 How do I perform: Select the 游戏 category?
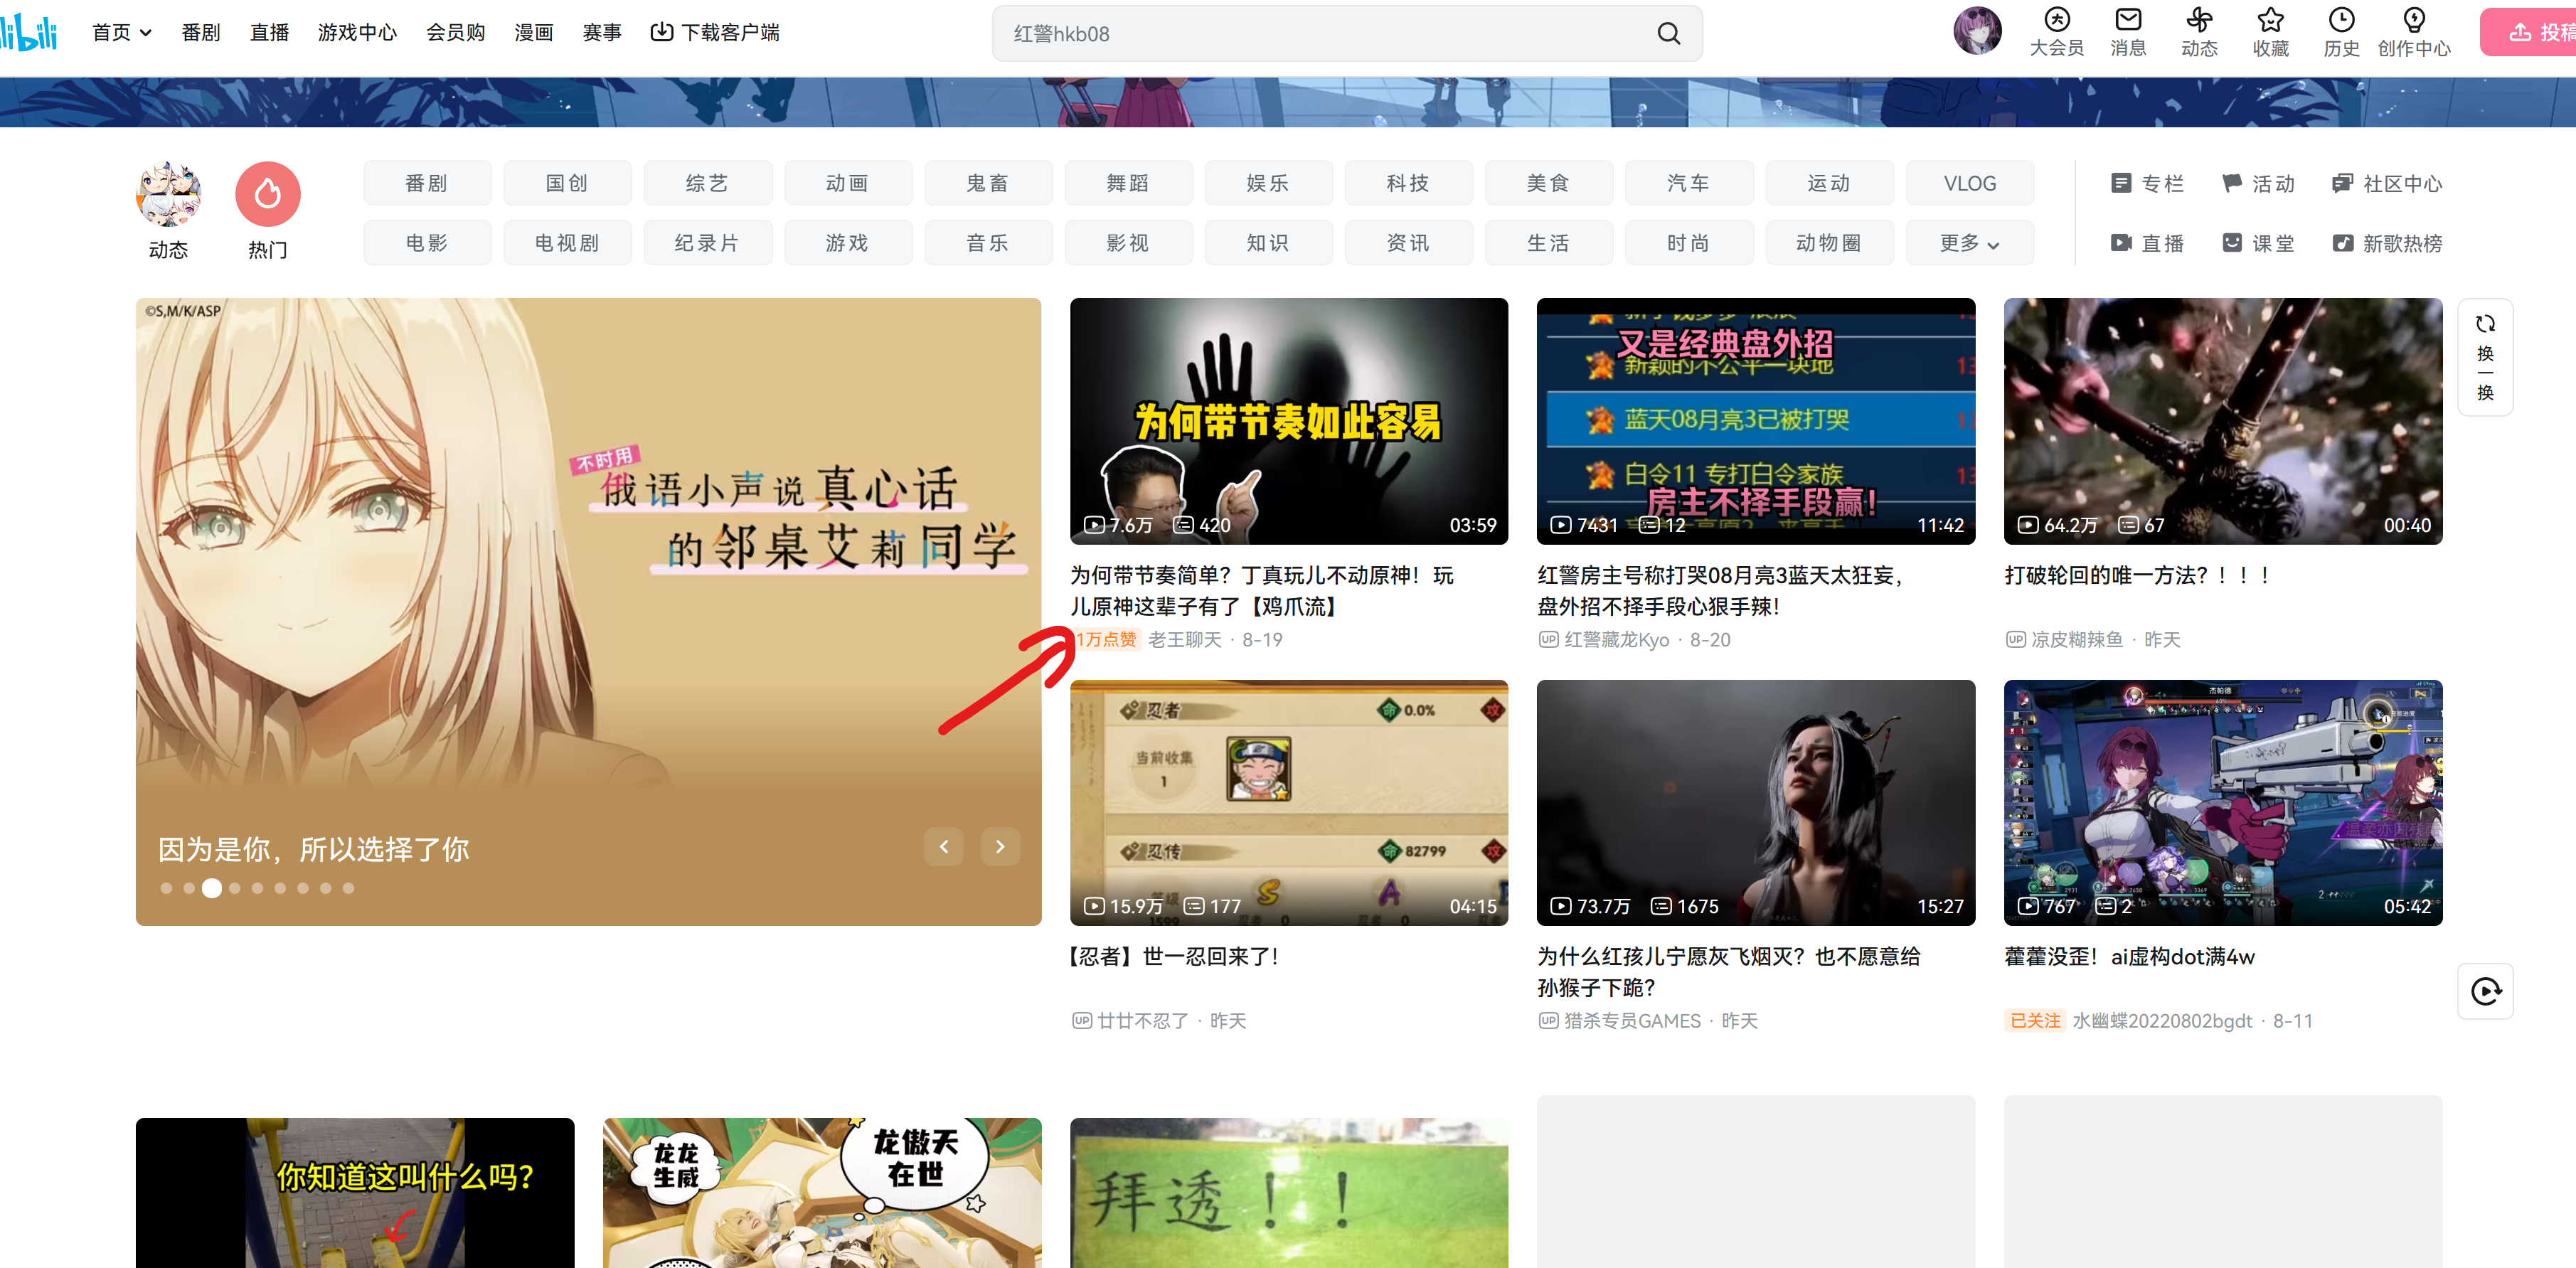pyautogui.click(x=847, y=243)
